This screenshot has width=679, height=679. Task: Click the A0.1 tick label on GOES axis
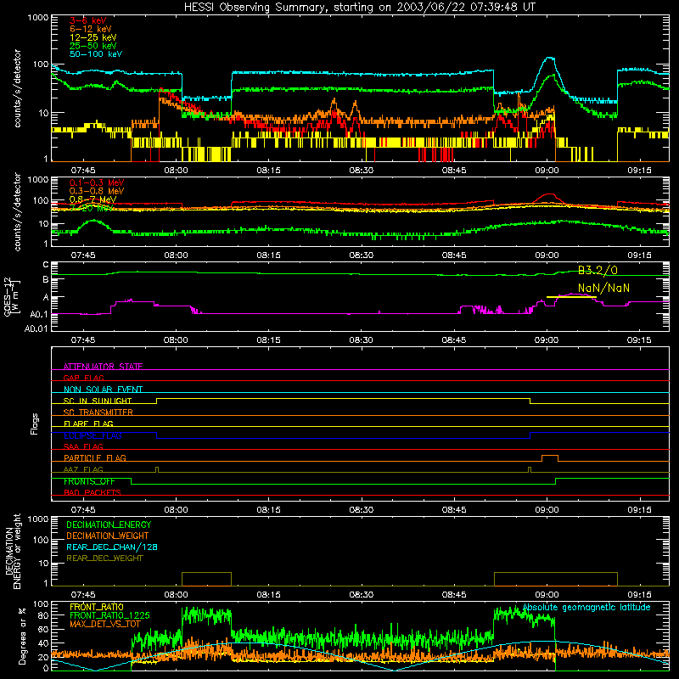tap(38, 314)
